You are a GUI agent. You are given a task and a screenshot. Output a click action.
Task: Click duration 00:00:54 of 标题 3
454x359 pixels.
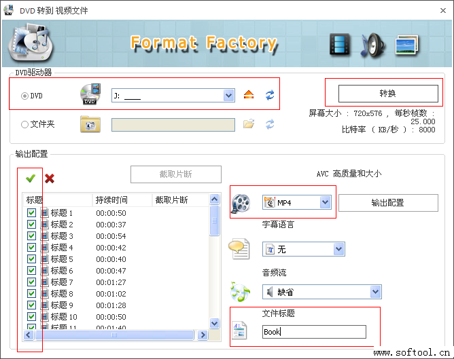[x=111, y=236]
